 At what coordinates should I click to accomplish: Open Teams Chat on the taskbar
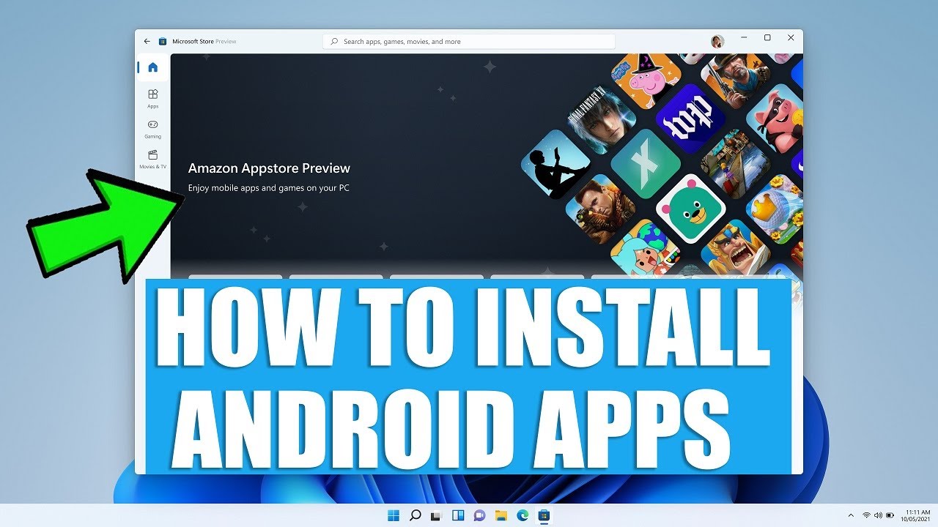pyautogui.click(x=479, y=515)
